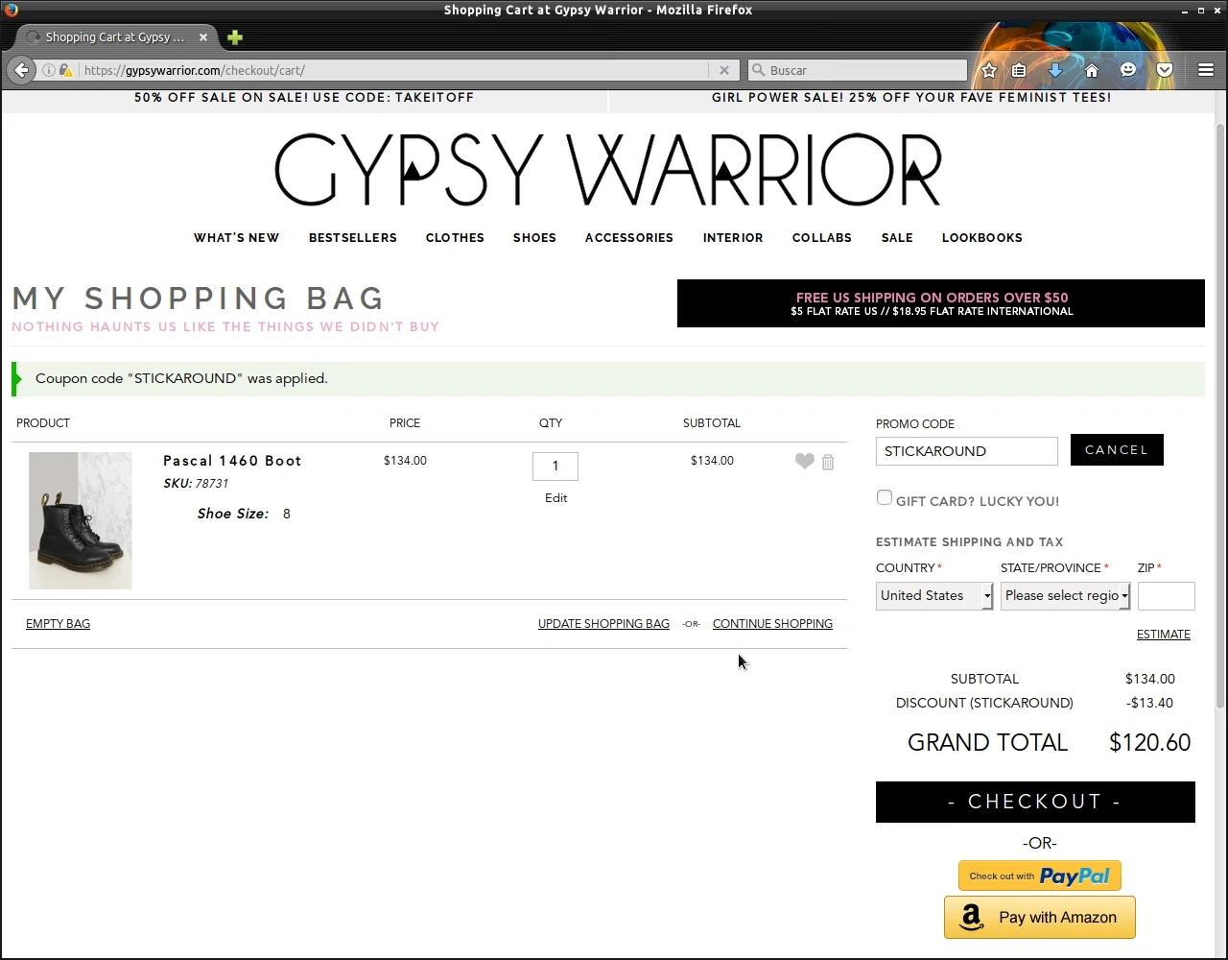Click the Checkout button
The width and height of the screenshot is (1228, 960).
[x=1035, y=802]
